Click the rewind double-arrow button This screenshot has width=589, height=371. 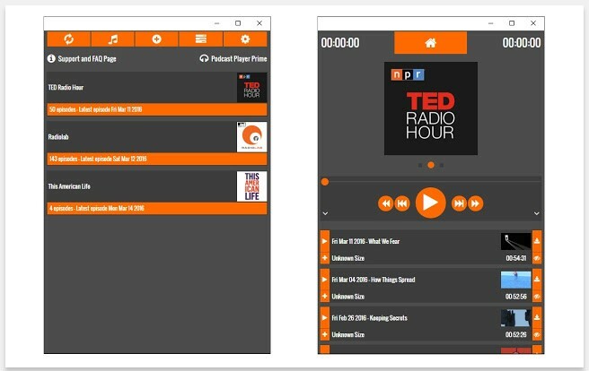385,203
